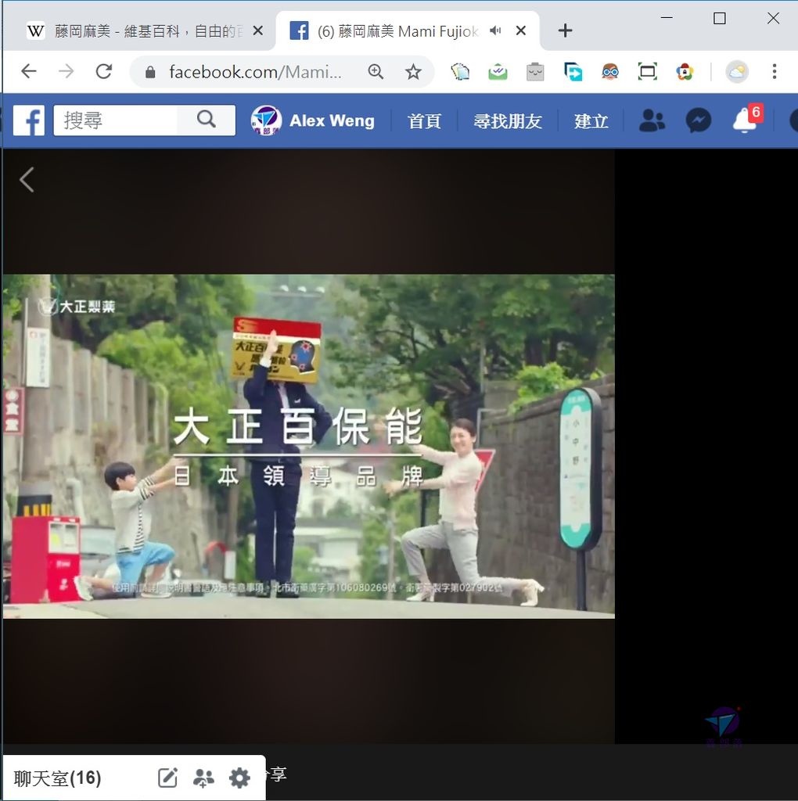The width and height of the screenshot is (798, 801).
Task: Open Messenger conversations icon
Action: click(699, 121)
